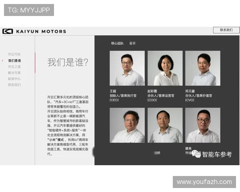Open 王超 CEO portrait photo
Image resolution: width=240 pixels, height=192 pixels.
[127, 68]
